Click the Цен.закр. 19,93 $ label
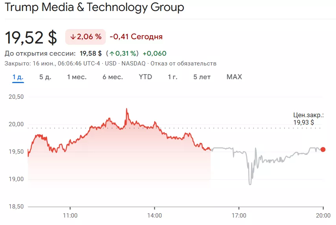This screenshot has width=336, height=225. click(308, 119)
